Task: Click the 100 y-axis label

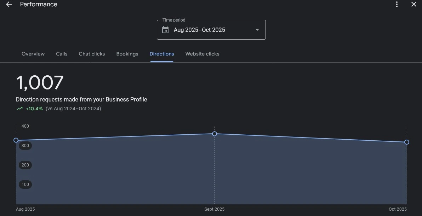Action: pos(25,185)
